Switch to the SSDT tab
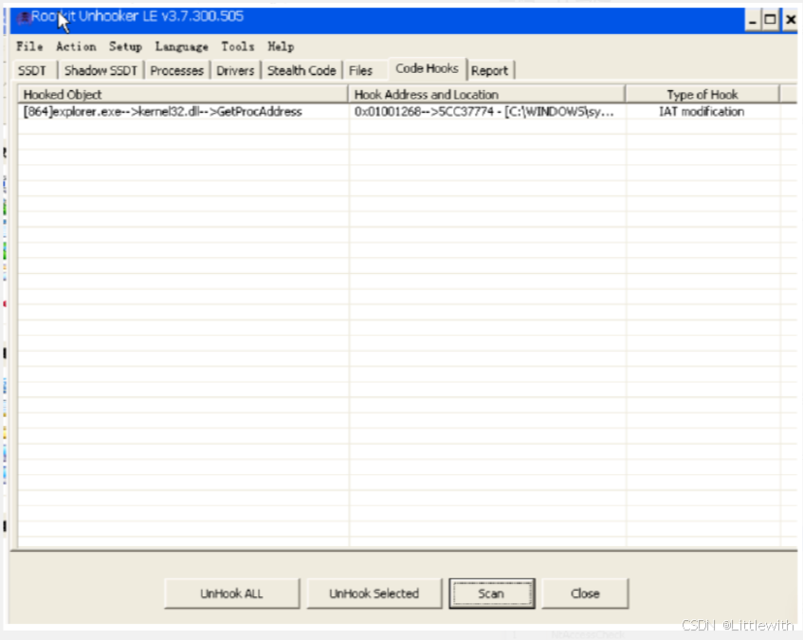 coord(32,71)
